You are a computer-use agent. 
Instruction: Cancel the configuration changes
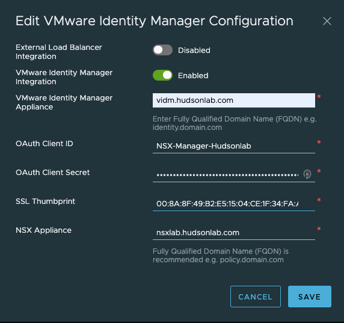tap(256, 297)
